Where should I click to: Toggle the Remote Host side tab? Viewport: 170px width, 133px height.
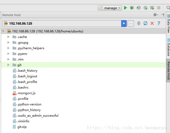pyautogui.click(x=168, y=70)
